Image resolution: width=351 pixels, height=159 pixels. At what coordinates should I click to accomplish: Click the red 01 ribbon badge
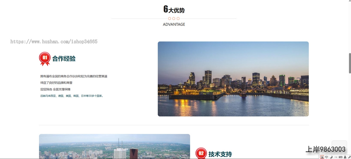click(45, 59)
